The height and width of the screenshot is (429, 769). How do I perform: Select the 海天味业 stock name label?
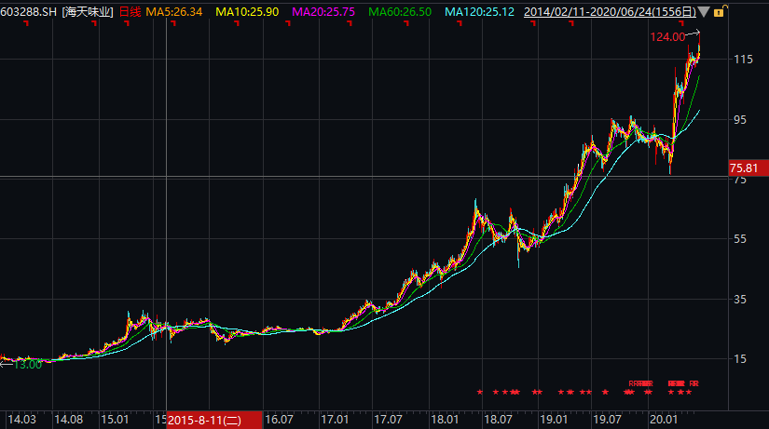click(x=88, y=12)
